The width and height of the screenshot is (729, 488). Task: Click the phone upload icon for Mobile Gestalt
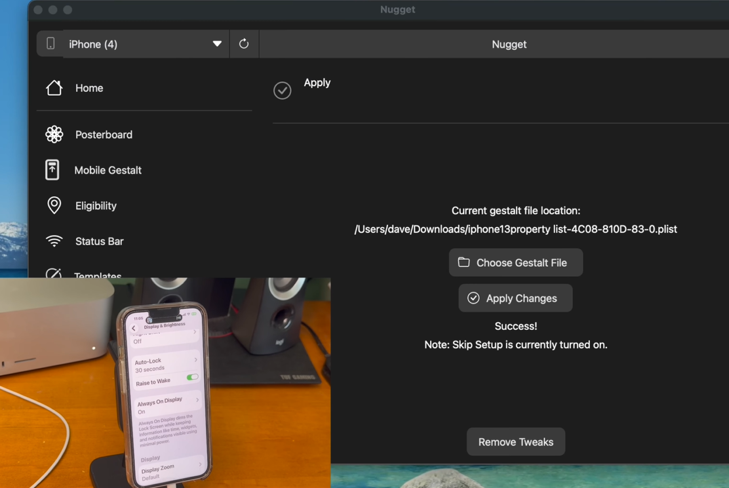pyautogui.click(x=52, y=170)
